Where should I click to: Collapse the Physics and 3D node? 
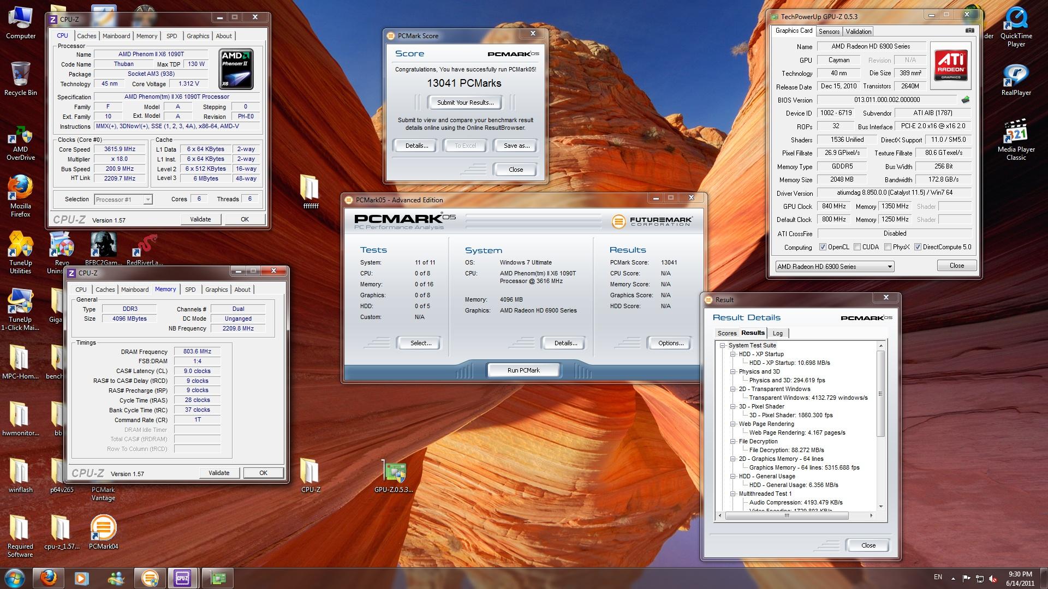[733, 371]
